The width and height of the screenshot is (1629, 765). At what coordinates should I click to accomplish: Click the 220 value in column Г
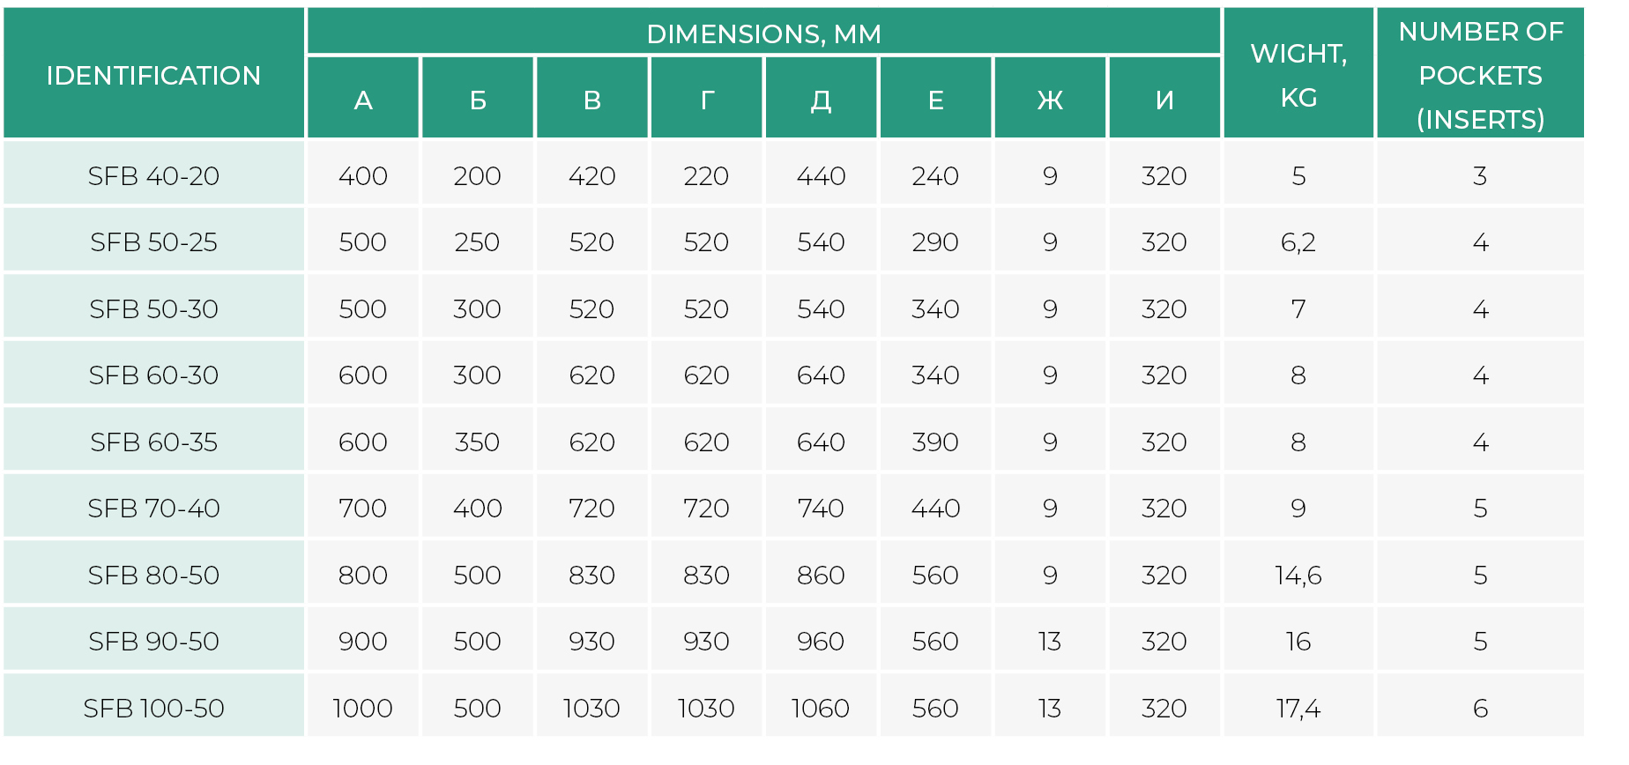(706, 176)
